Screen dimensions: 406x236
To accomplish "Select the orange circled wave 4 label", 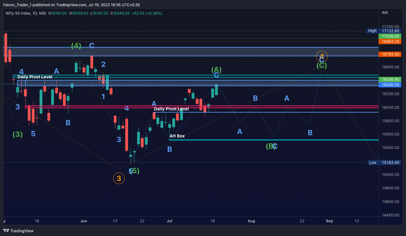I will [x=322, y=56].
